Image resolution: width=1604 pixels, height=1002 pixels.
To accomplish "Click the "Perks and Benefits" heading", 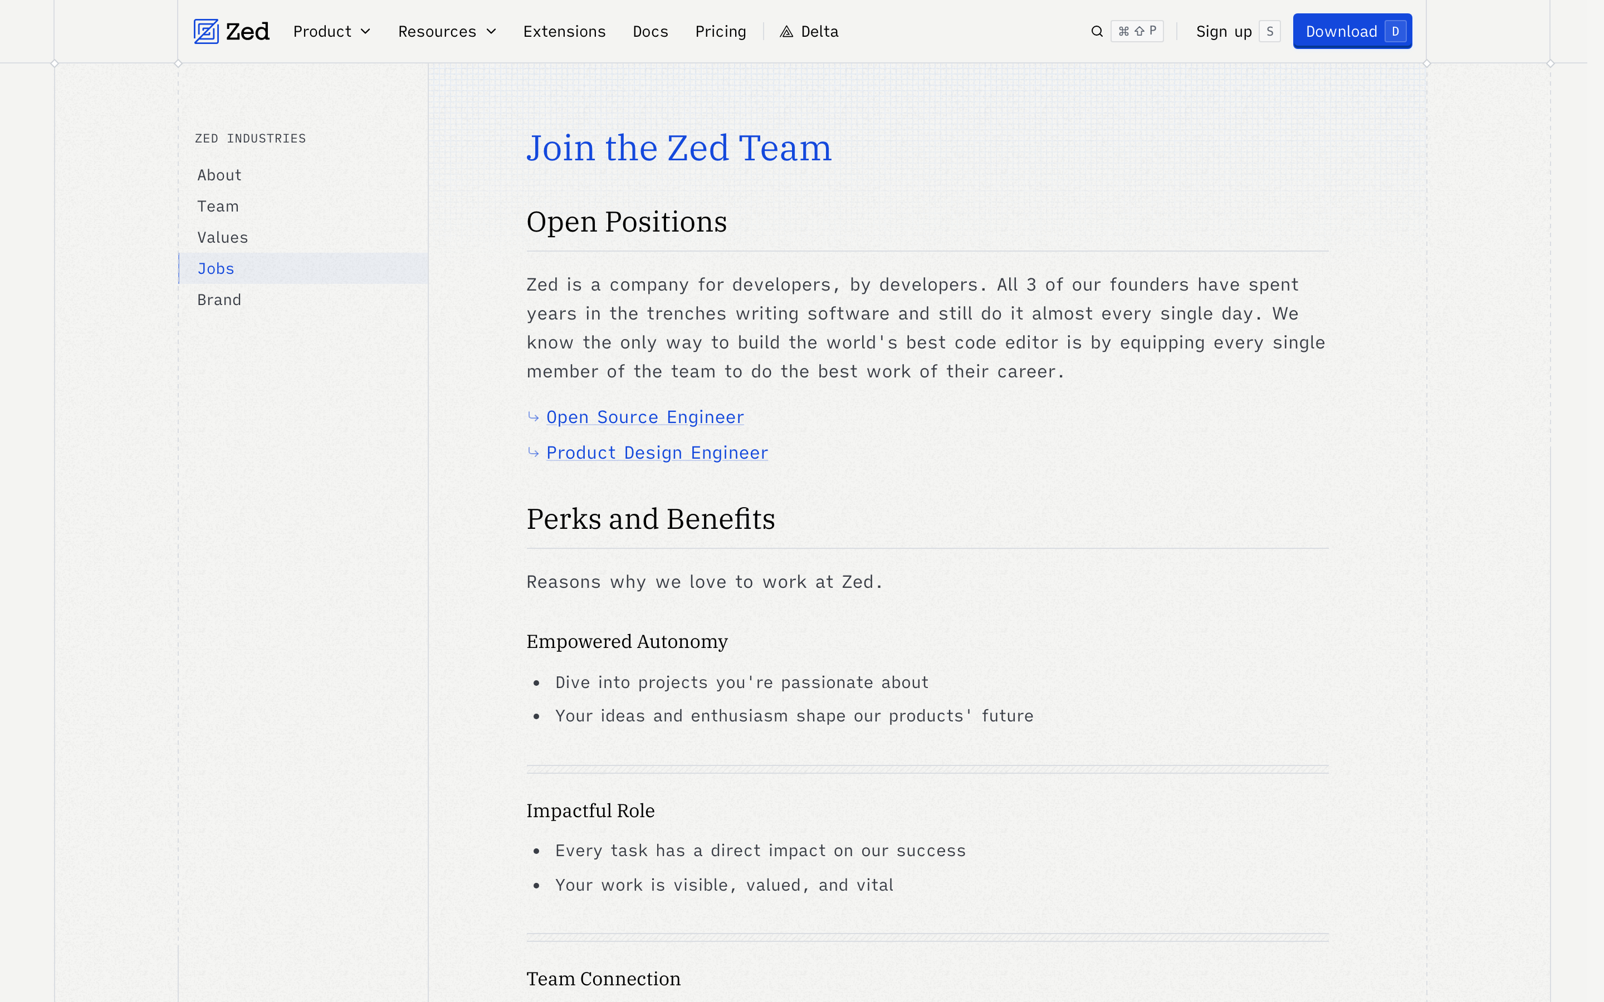I will pos(650,519).
